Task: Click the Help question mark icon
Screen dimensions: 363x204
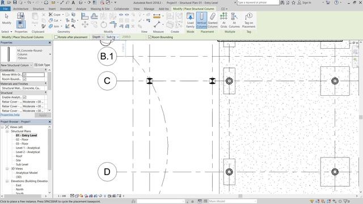Action: point(336,2)
